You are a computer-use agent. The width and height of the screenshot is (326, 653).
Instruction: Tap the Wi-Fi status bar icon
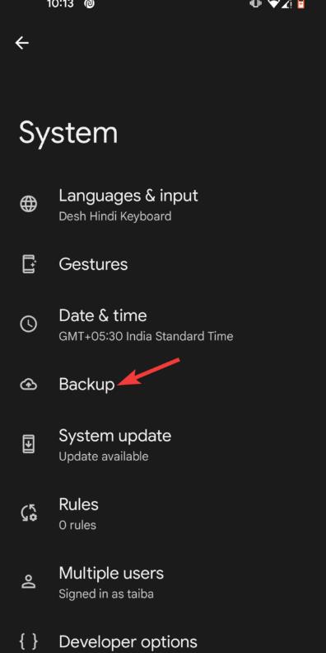[273, 4]
